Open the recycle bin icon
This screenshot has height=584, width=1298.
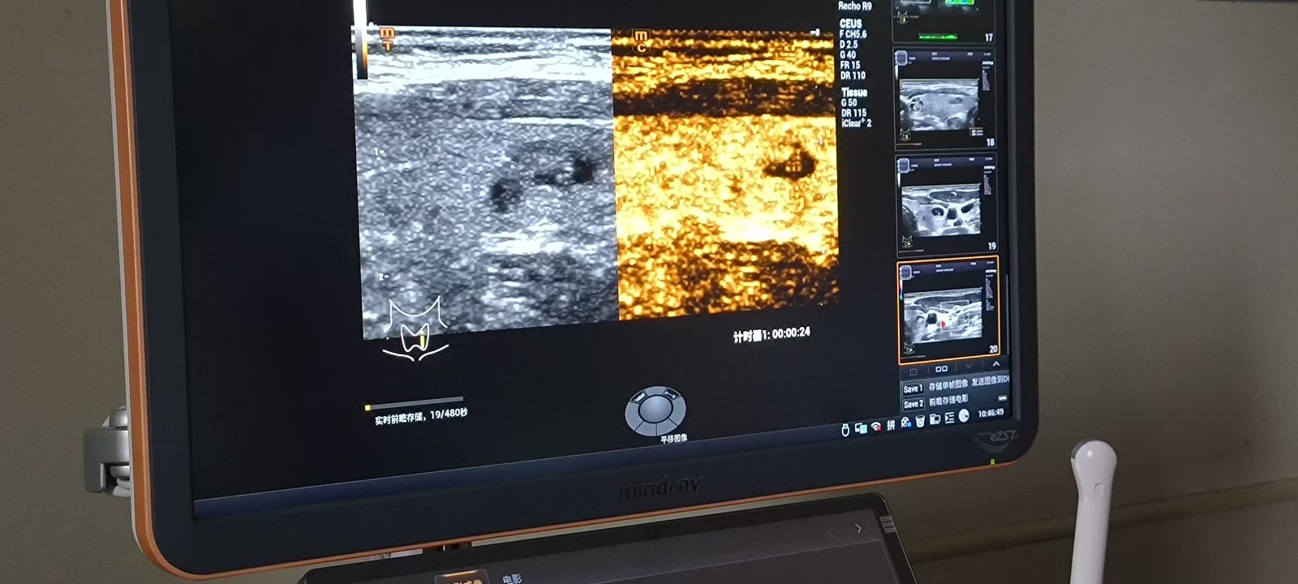(x=920, y=421)
